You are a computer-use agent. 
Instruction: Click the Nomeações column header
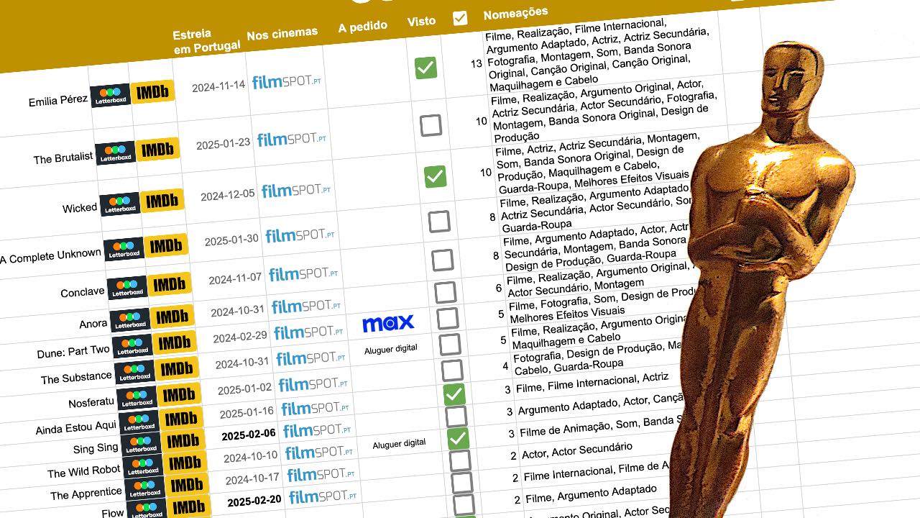click(x=515, y=13)
